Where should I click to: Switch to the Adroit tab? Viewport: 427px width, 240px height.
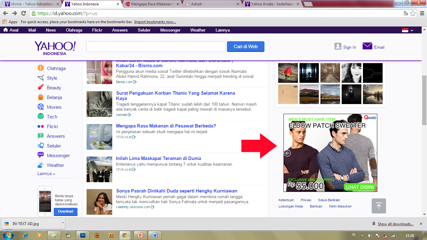click(213, 4)
